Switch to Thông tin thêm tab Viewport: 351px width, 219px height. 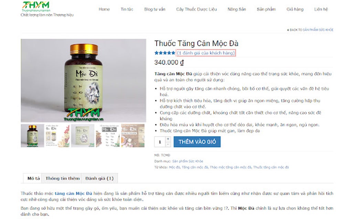(x=63, y=178)
